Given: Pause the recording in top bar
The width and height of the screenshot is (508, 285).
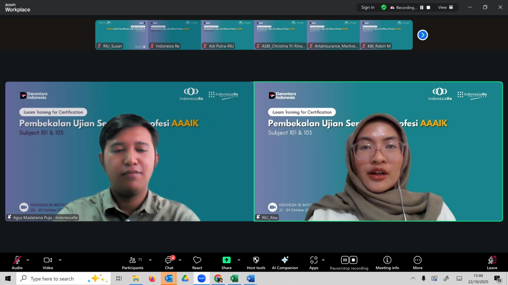Looking at the screenshot, I should tap(422, 8).
